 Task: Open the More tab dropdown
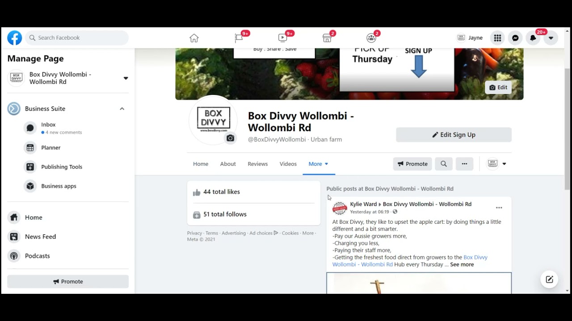(319, 164)
